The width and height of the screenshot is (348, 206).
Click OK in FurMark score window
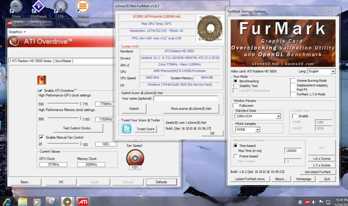[x=212, y=133]
